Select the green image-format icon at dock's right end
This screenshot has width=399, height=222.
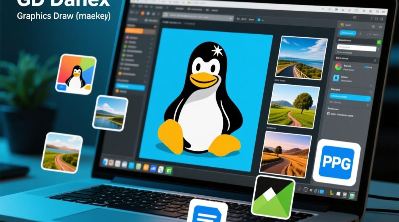click(169, 170)
